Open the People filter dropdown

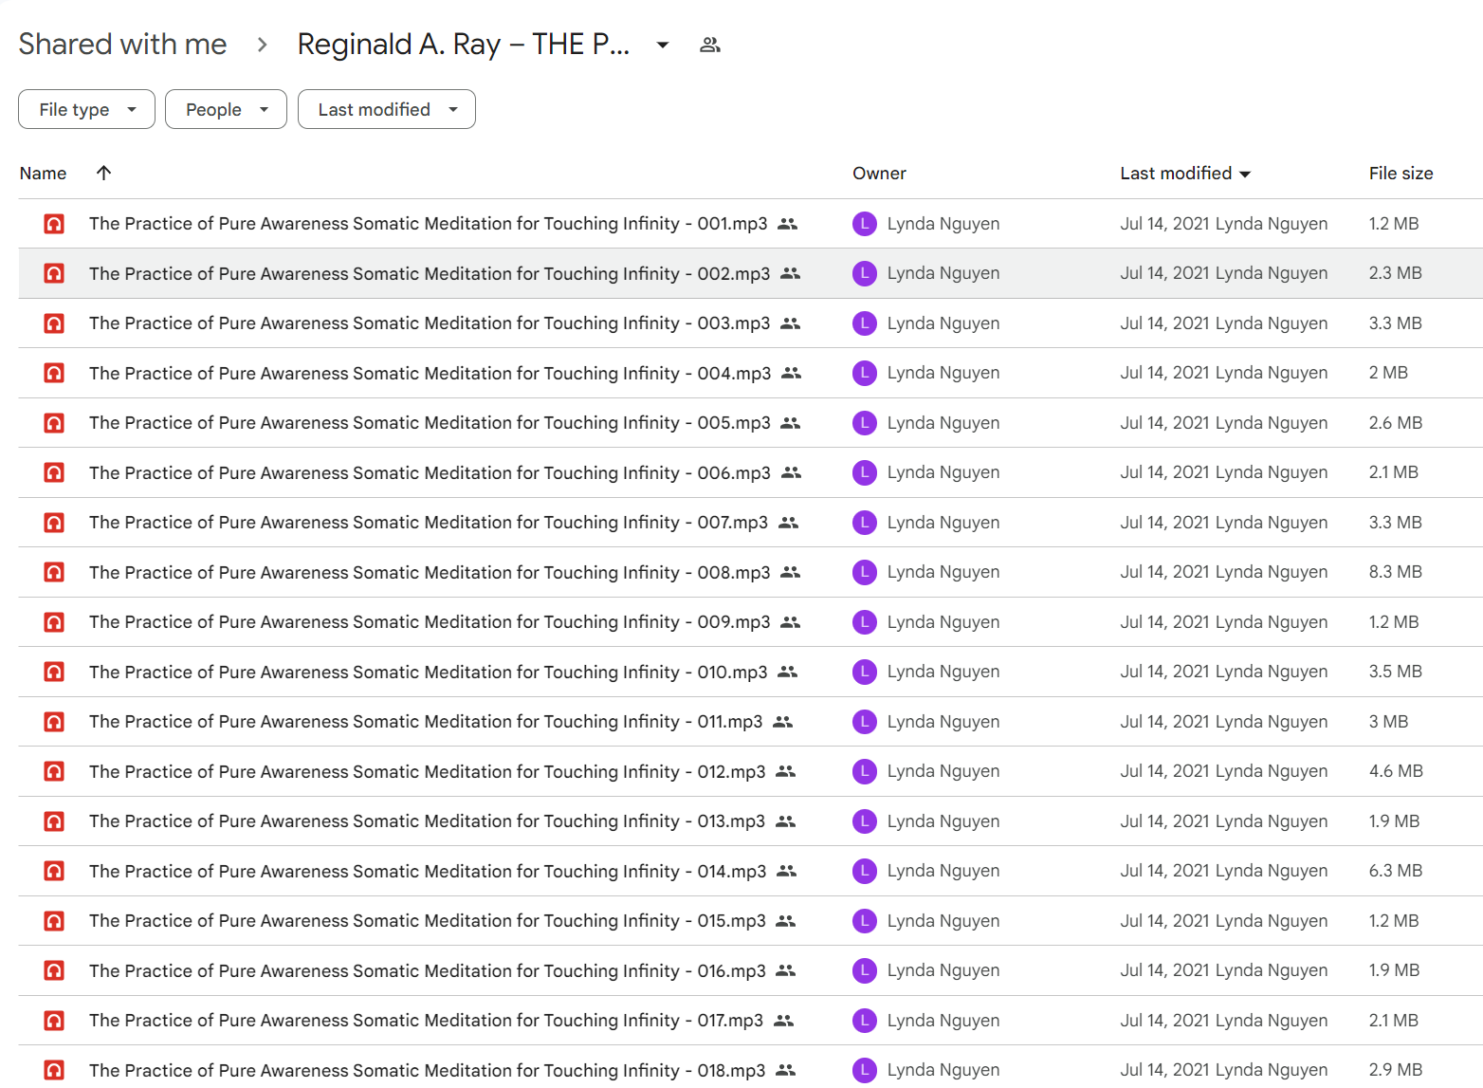click(x=226, y=109)
